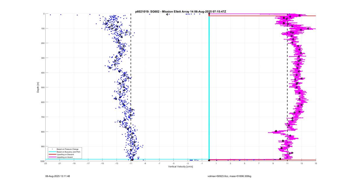Click the y-axis tick label '500'

click(x=42, y=87)
